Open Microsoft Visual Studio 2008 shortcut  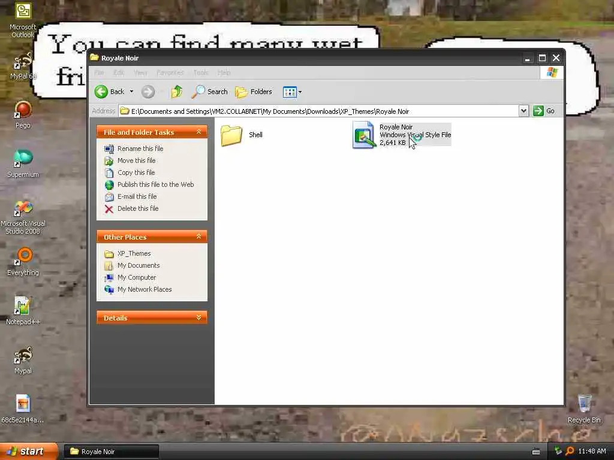tap(23, 217)
